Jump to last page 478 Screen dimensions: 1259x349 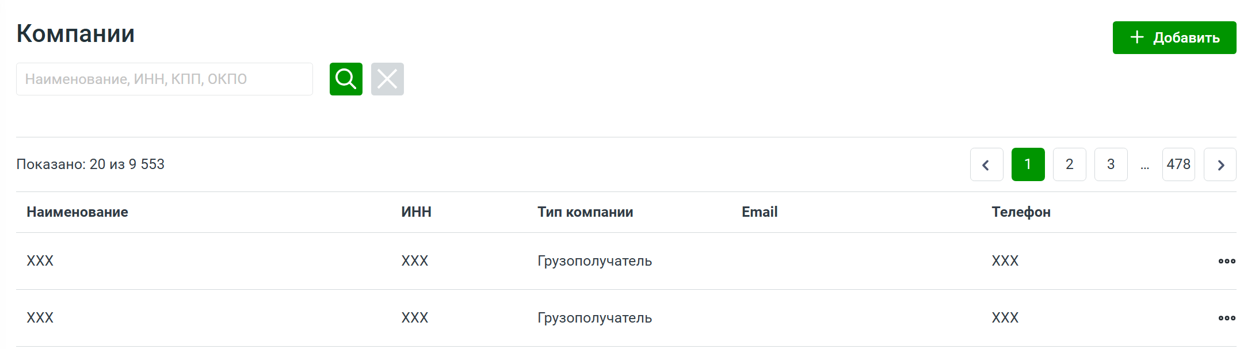pyautogui.click(x=1178, y=164)
